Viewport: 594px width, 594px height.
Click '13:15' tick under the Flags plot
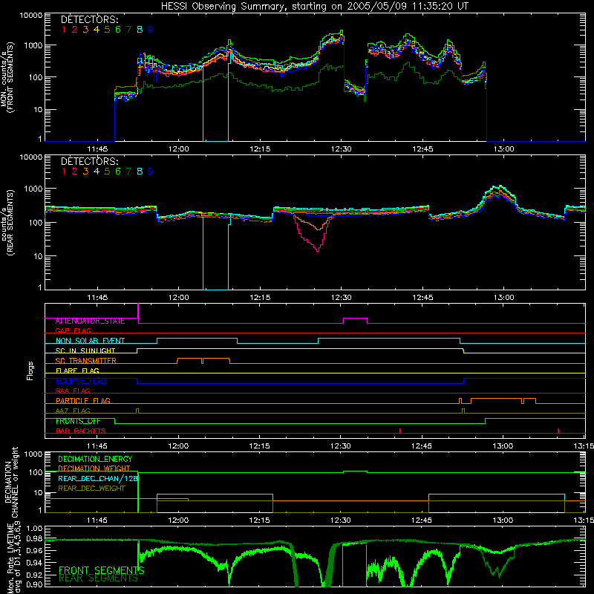[x=584, y=446]
